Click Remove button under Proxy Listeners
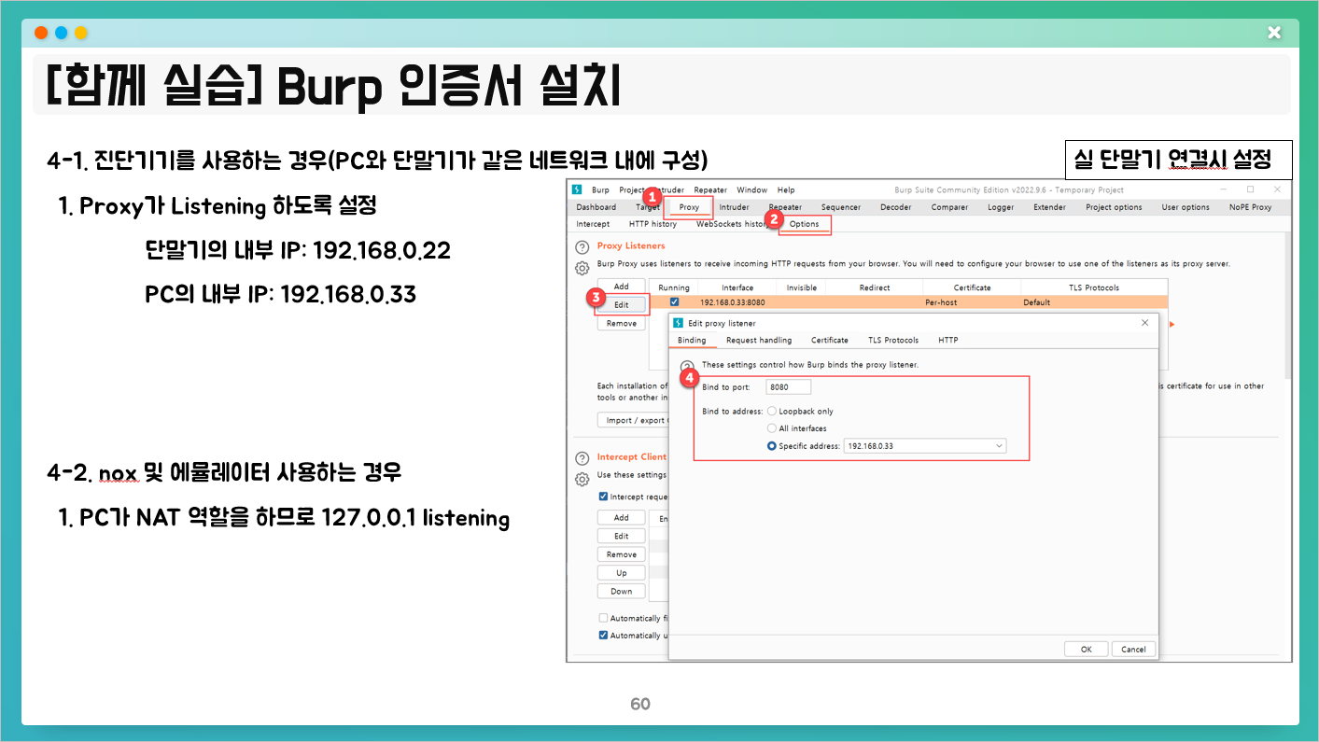The image size is (1319, 742). pos(621,323)
